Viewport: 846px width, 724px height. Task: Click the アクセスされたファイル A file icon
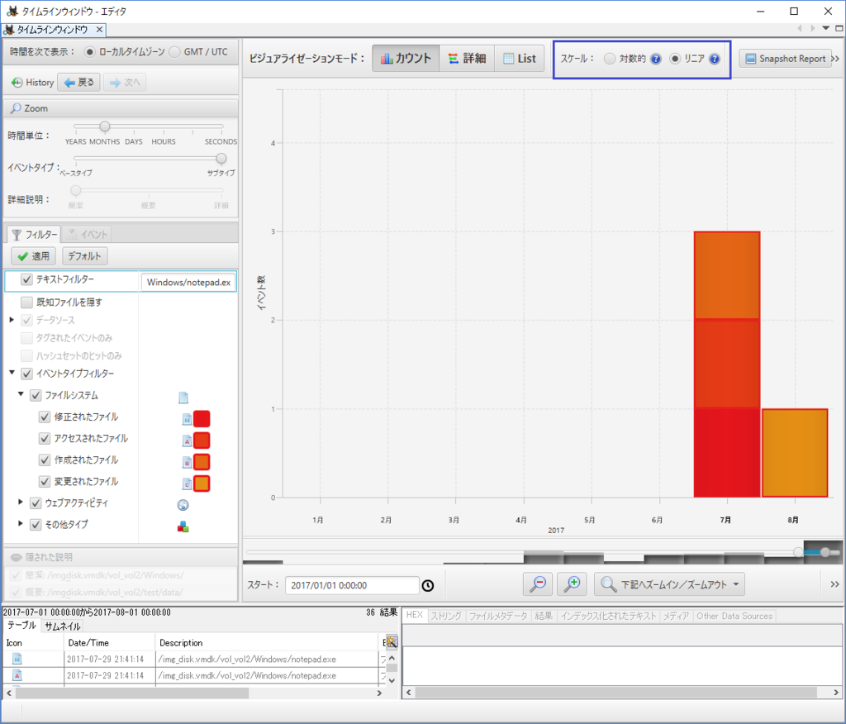pos(187,441)
